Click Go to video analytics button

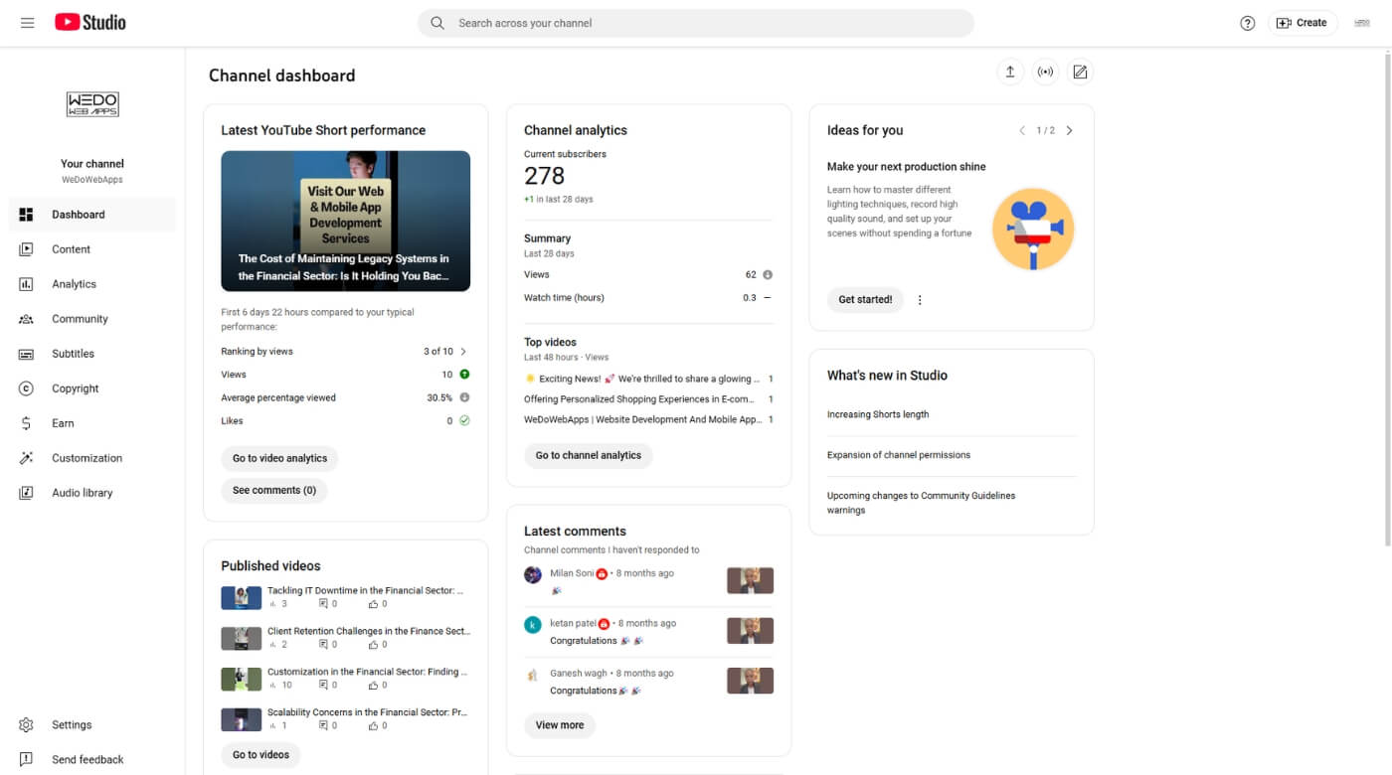pyautogui.click(x=279, y=459)
